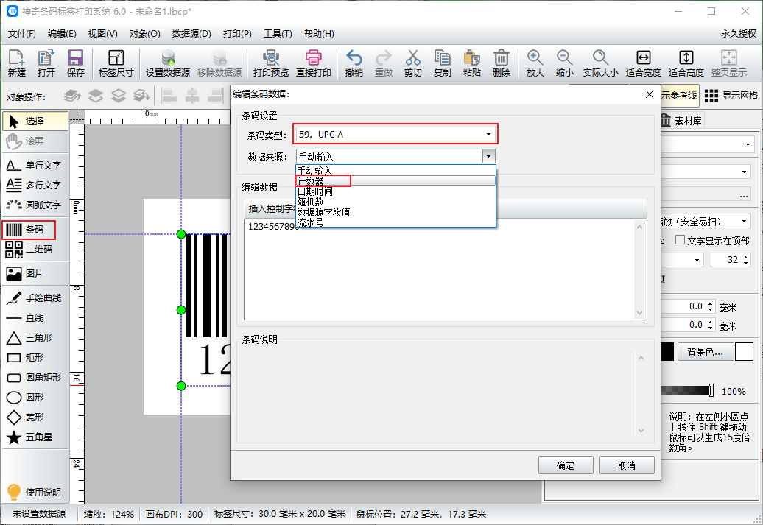This screenshot has height=525, width=763.
Task: Click the 设置数据源 toolbar icon
Action: [168, 63]
